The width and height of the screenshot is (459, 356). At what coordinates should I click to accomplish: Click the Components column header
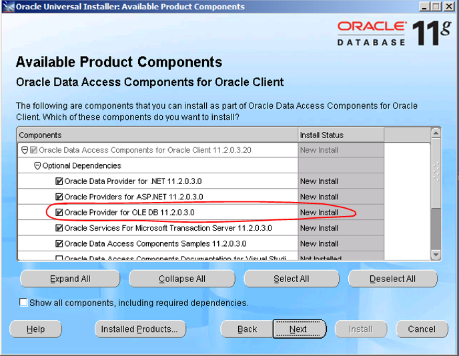point(157,135)
